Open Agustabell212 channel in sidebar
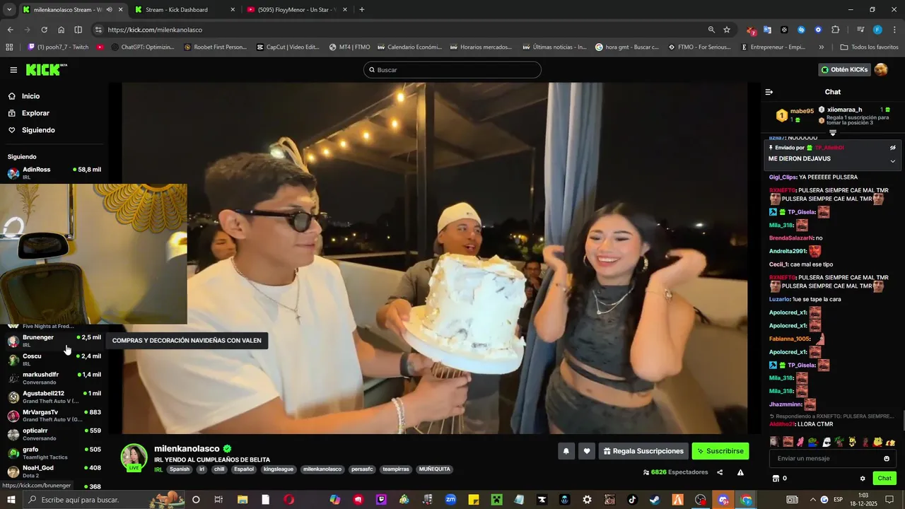Screen dimensions: 905x509 (54, 397)
